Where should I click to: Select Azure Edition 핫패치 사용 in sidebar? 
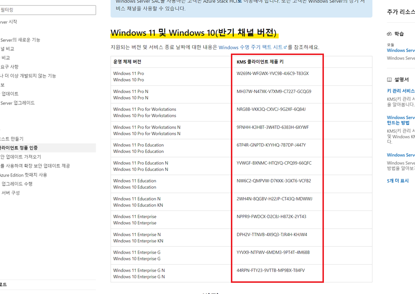coord(23,175)
